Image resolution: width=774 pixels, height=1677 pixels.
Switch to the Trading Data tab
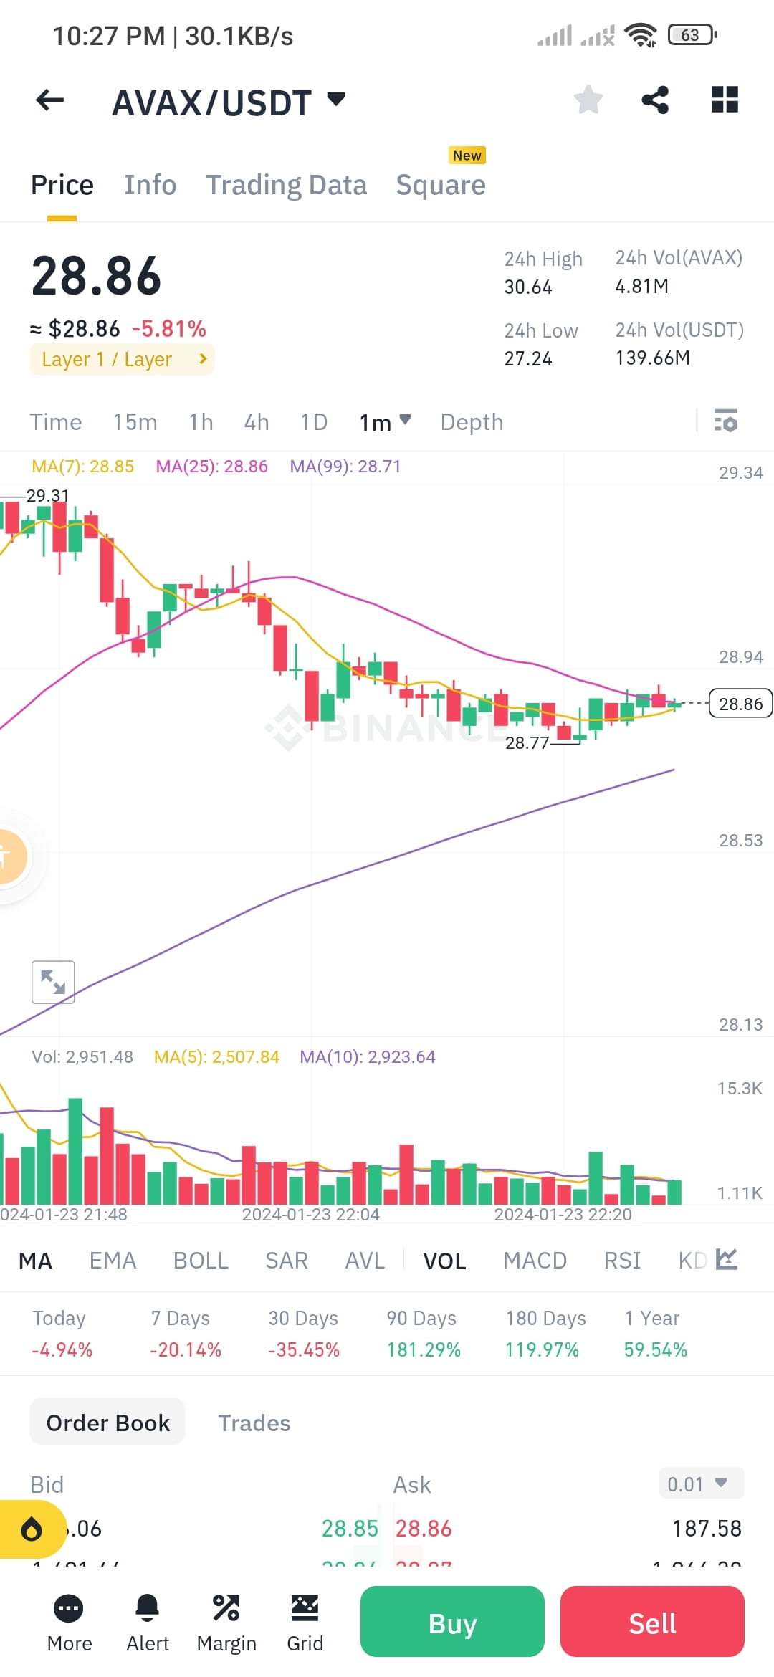point(287,184)
